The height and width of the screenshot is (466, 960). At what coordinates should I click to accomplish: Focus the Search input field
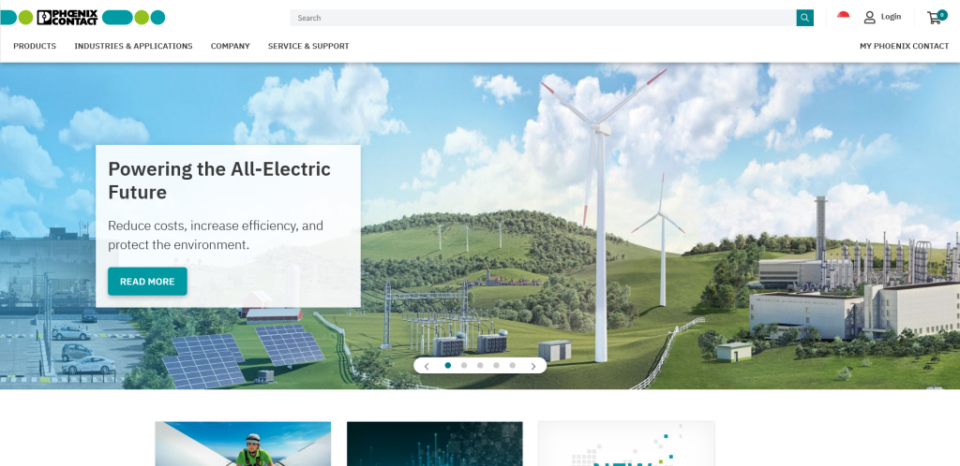click(543, 18)
